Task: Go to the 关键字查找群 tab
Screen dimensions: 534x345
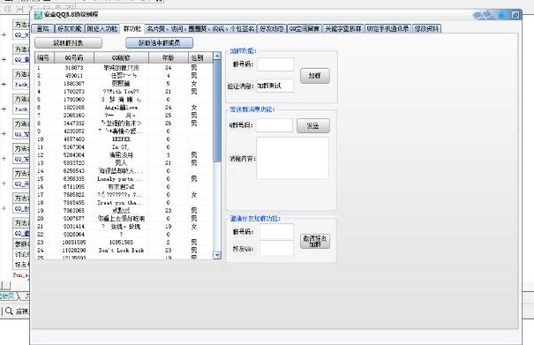Action: click(343, 28)
